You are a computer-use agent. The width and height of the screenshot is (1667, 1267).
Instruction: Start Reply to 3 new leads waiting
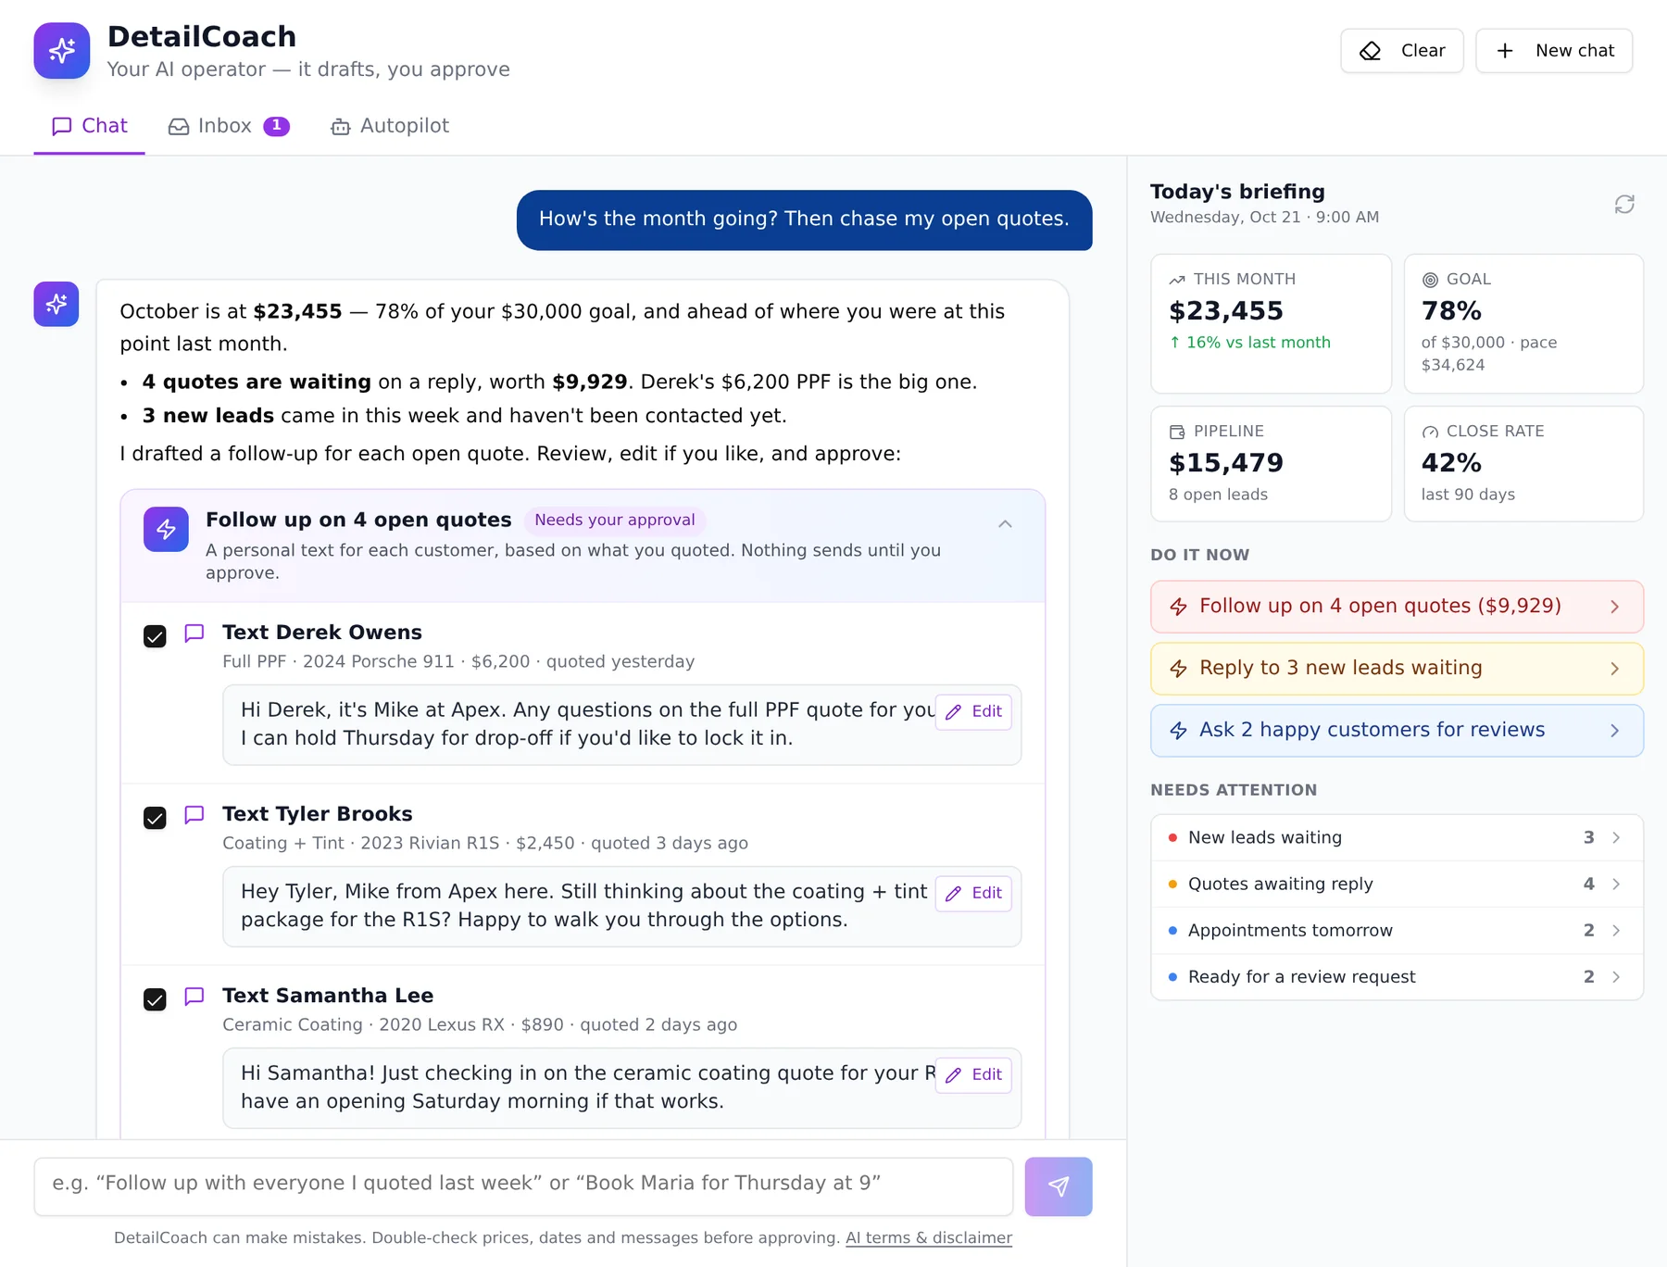click(x=1397, y=669)
